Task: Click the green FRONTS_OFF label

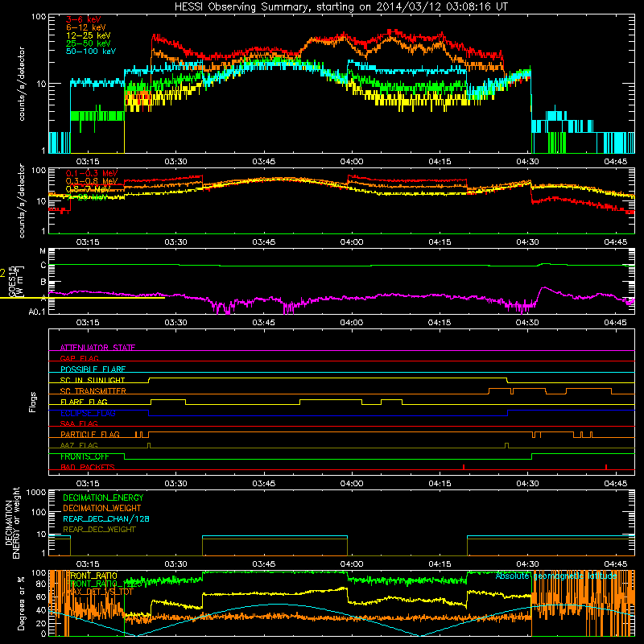Action: point(85,456)
